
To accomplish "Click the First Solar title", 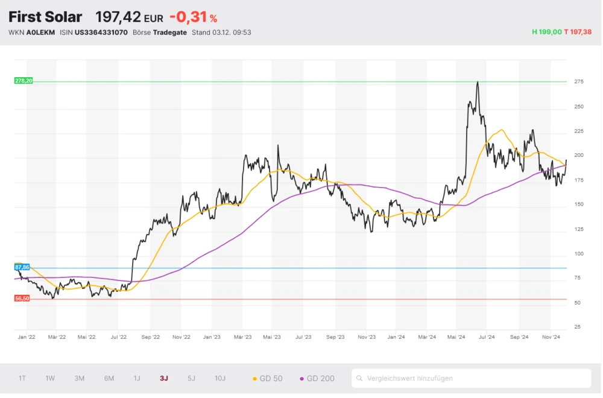I will click(x=45, y=17).
